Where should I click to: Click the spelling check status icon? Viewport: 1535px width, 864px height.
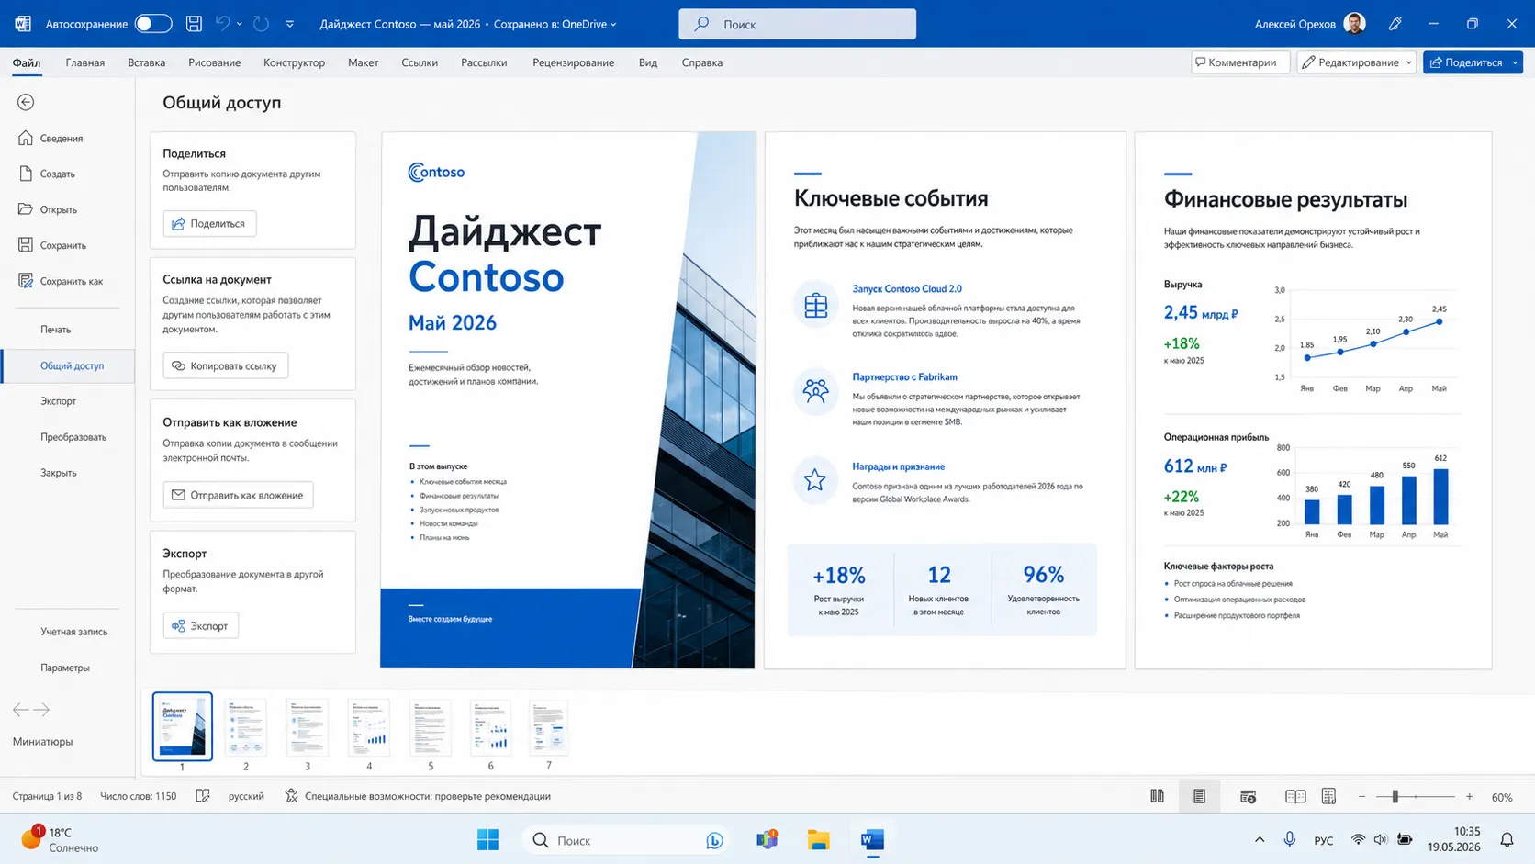coord(203,796)
